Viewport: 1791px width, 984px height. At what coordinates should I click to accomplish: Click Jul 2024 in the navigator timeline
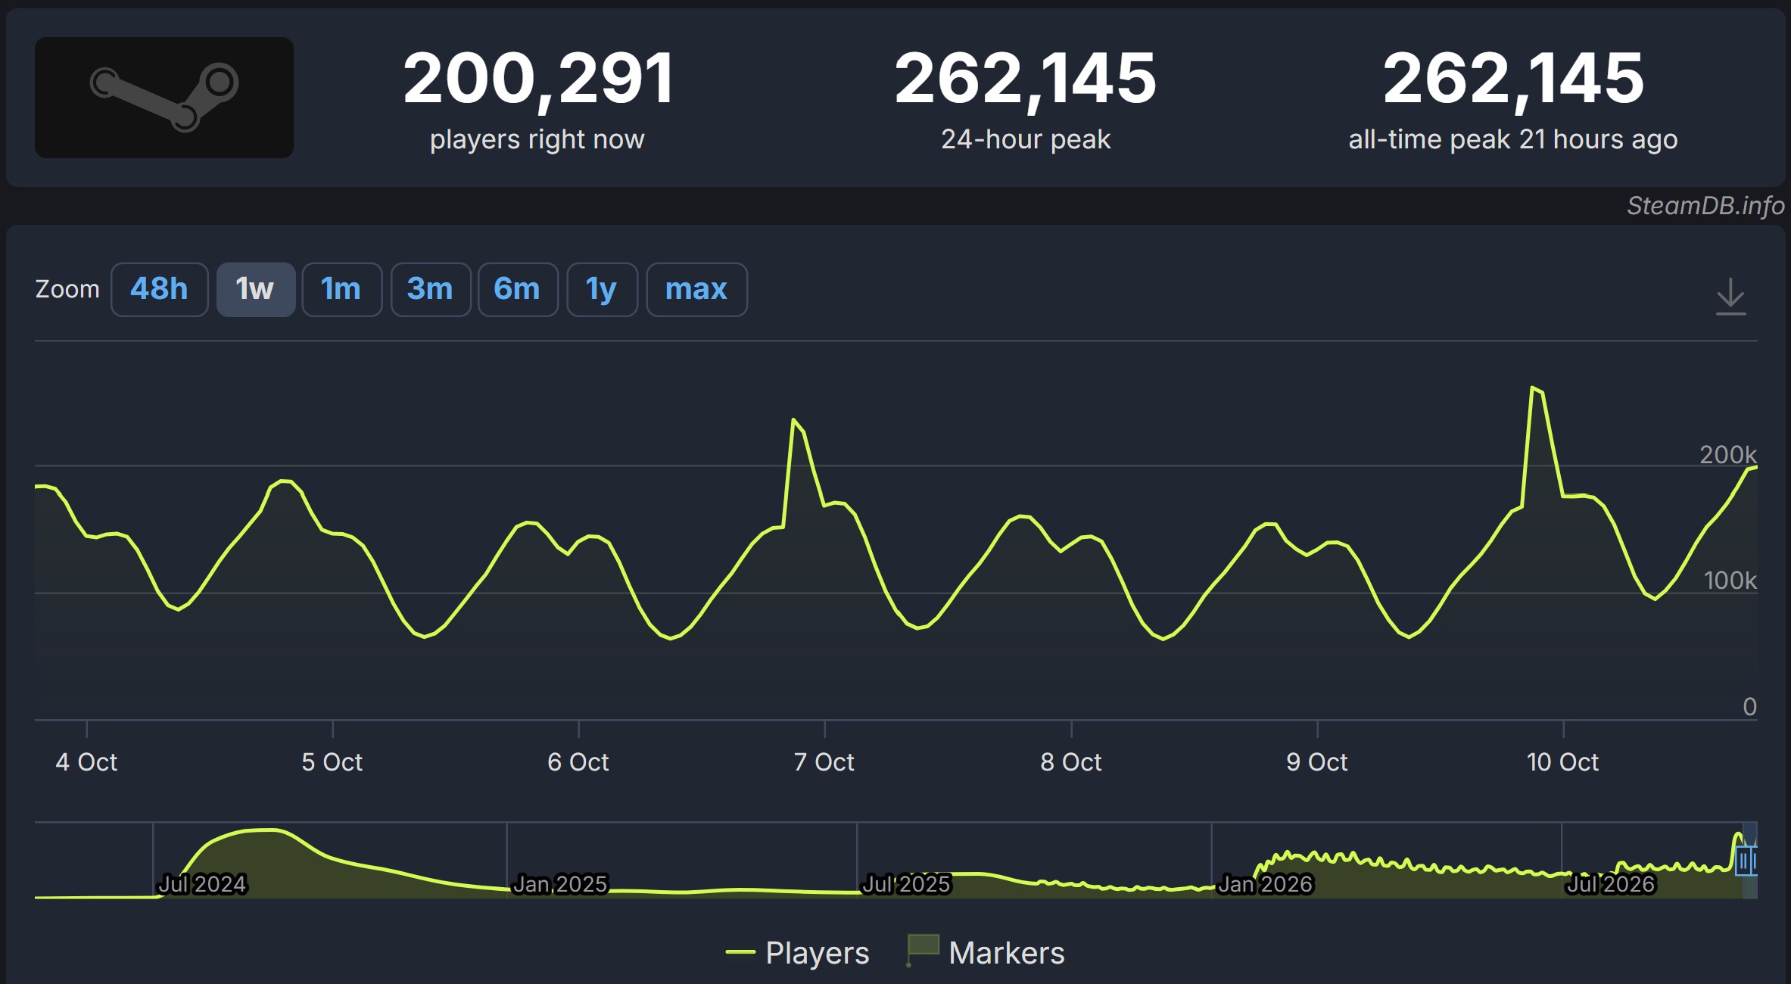point(202,884)
